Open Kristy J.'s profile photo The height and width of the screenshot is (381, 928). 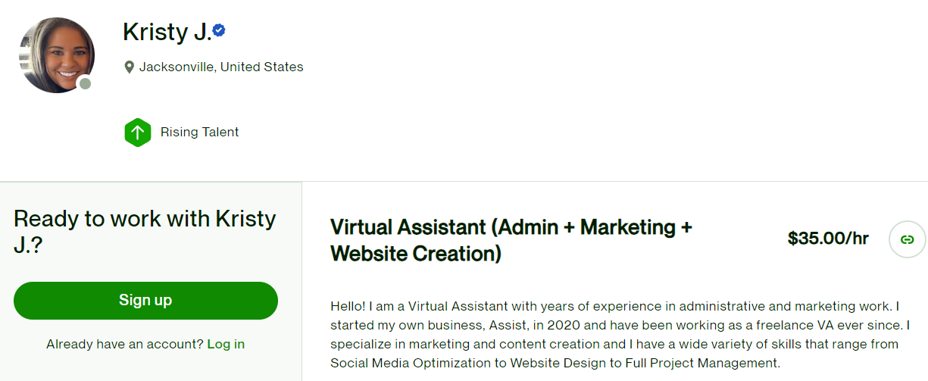point(55,55)
